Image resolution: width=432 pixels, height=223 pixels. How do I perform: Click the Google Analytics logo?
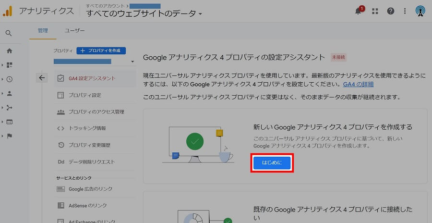[7, 11]
